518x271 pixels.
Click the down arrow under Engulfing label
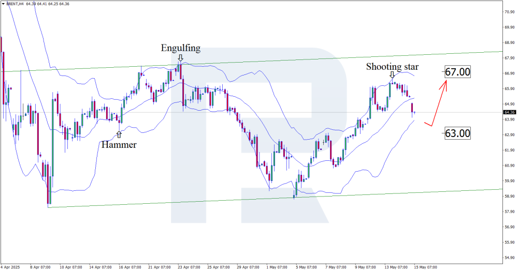pos(180,58)
